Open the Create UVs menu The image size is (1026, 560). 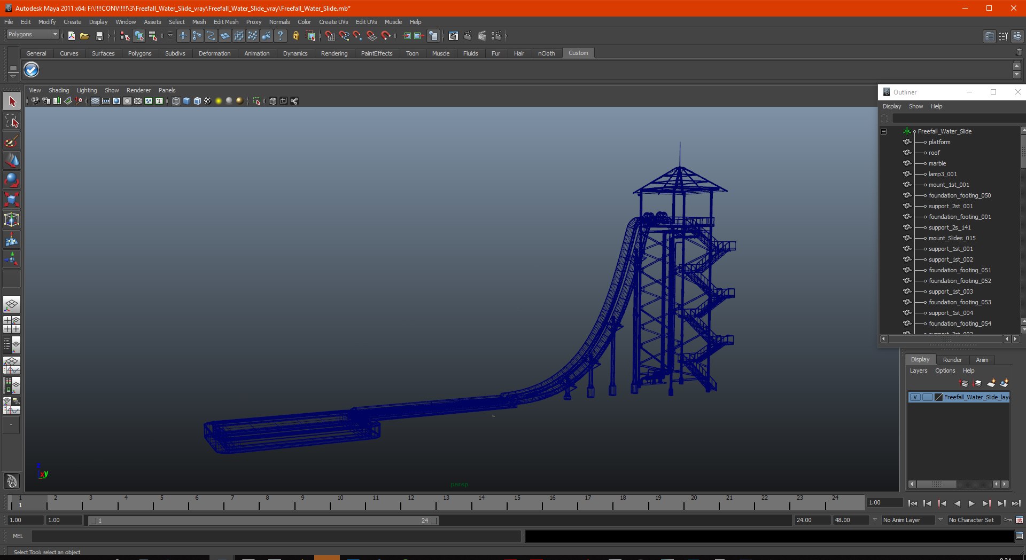click(333, 22)
